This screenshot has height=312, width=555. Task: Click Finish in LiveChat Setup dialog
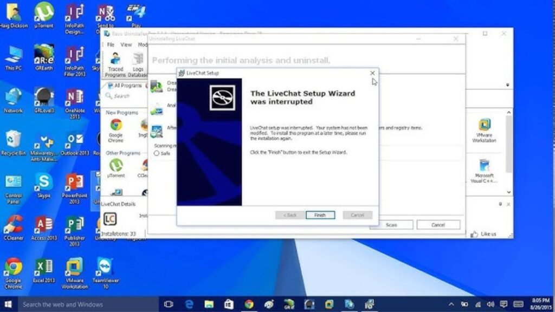(x=320, y=215)
